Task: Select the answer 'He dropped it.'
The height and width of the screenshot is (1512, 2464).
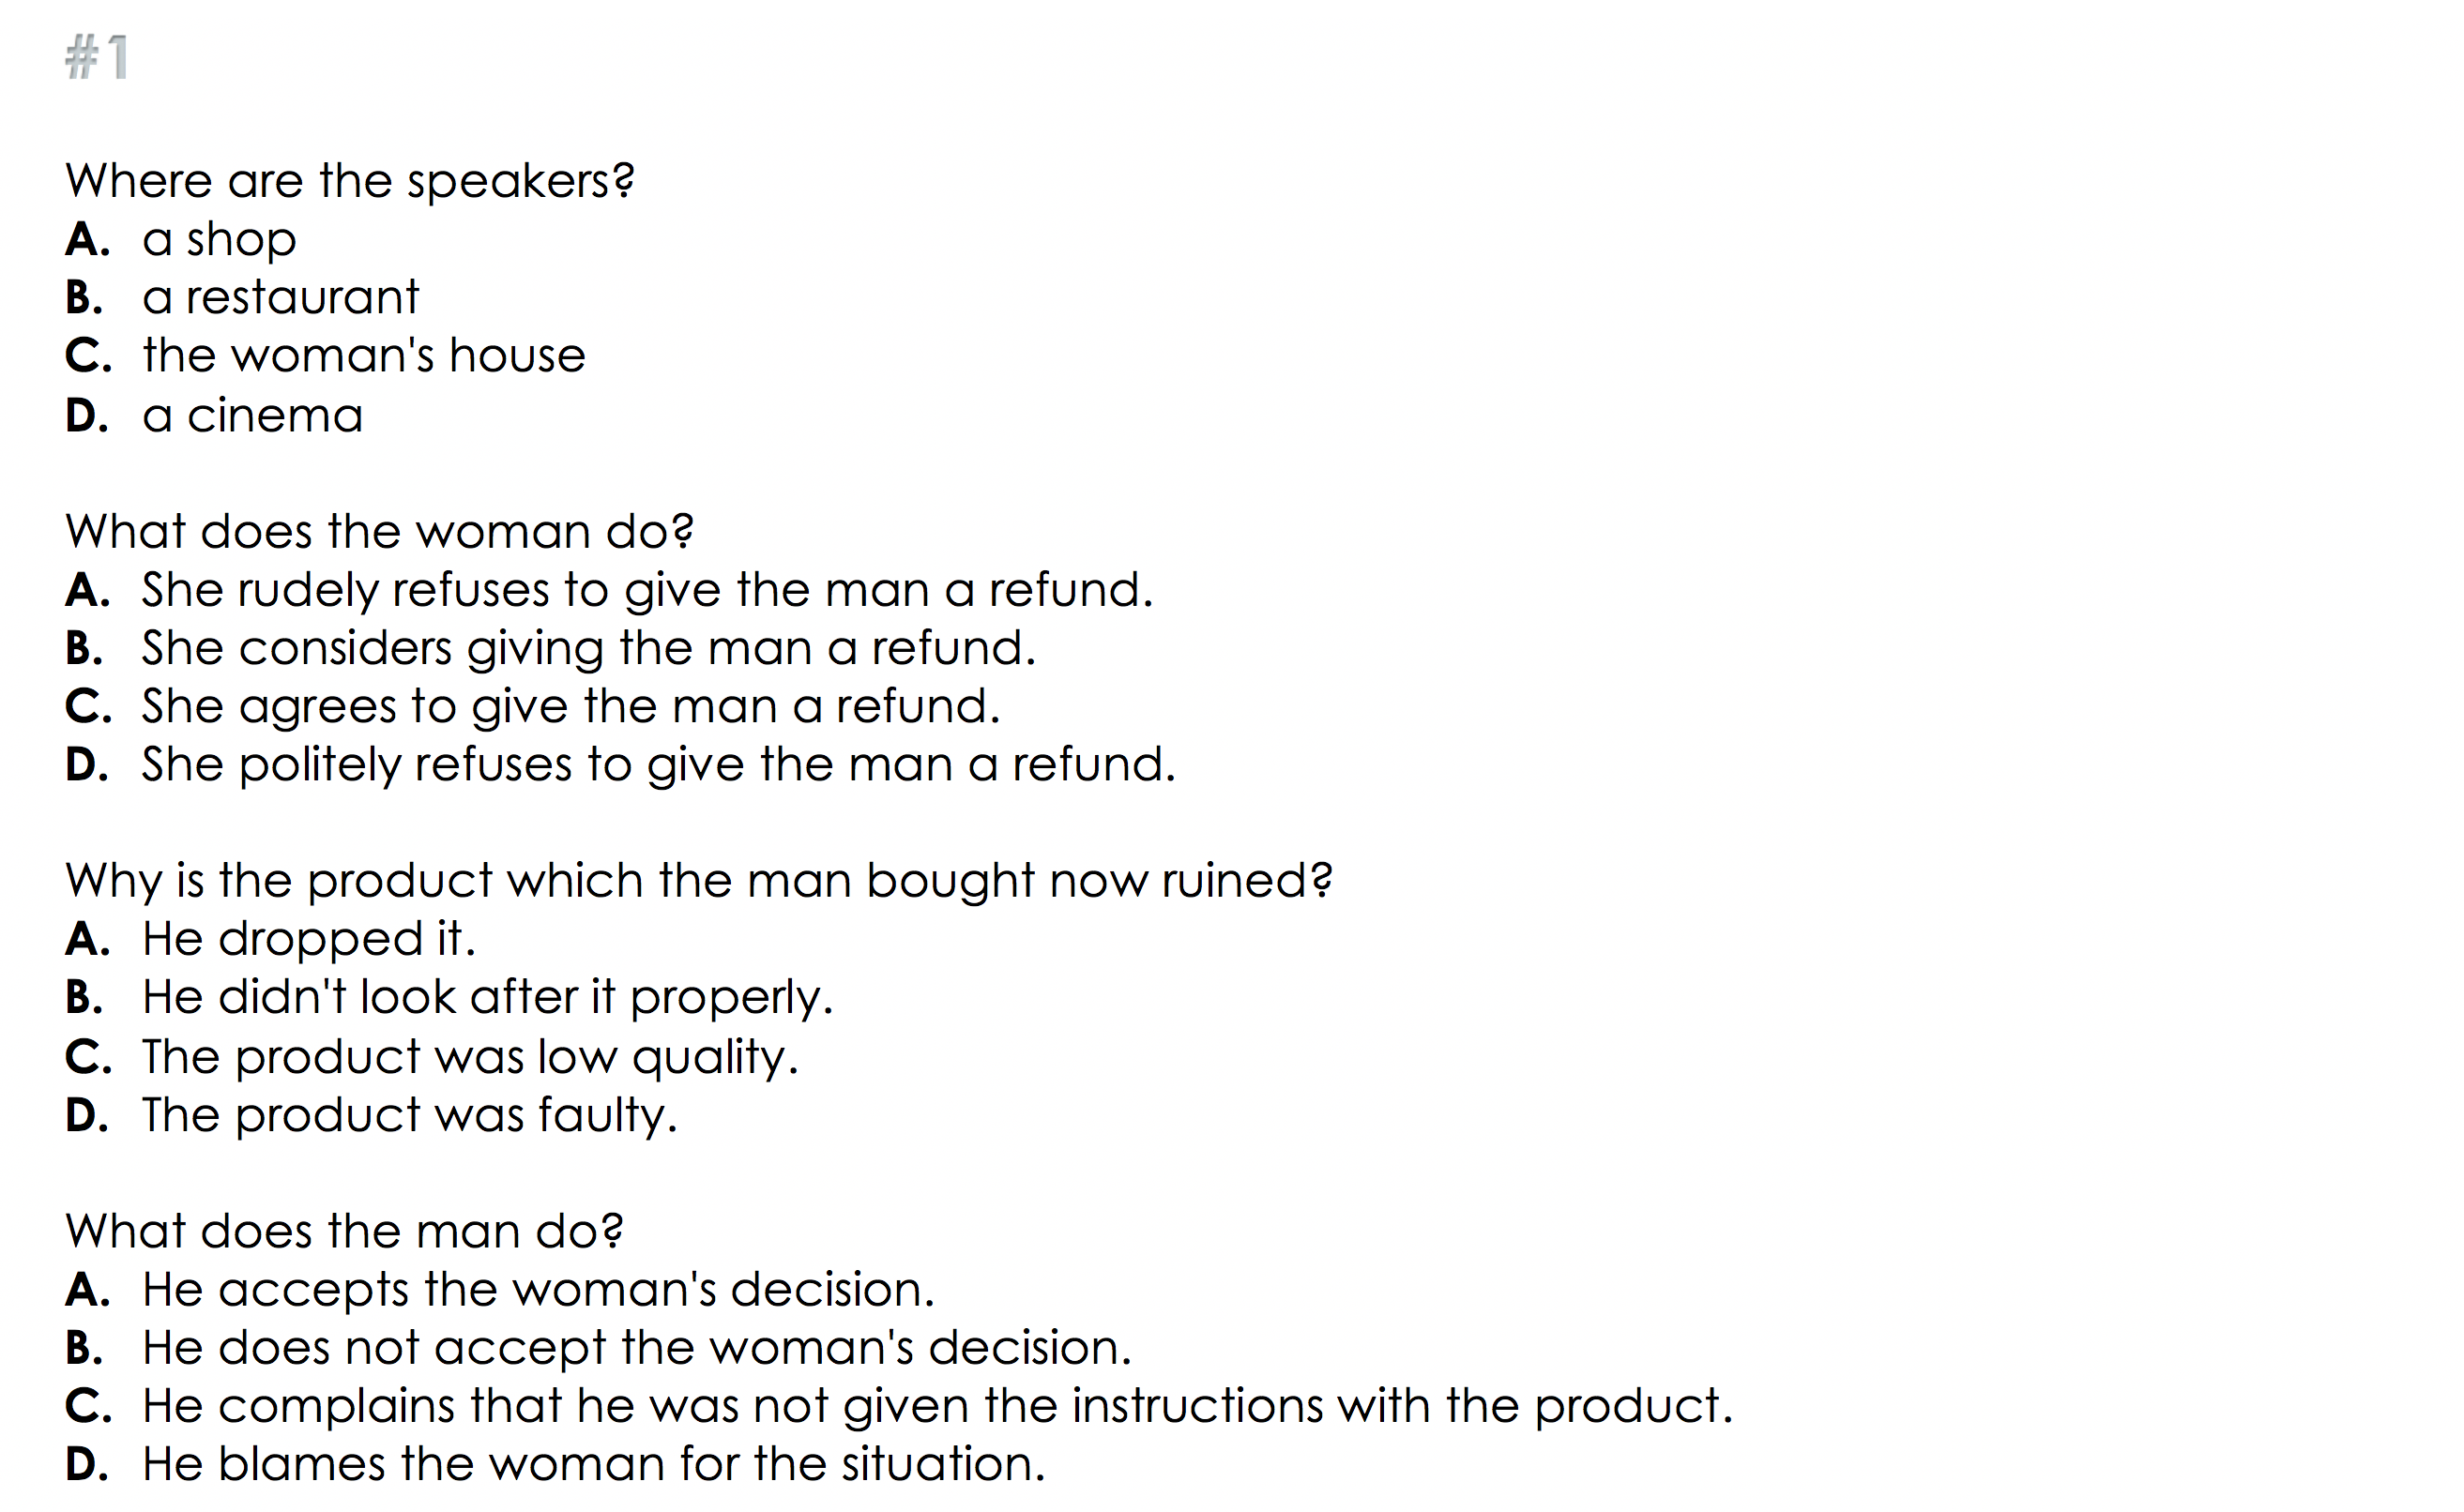Action: [x=308, y=939]
